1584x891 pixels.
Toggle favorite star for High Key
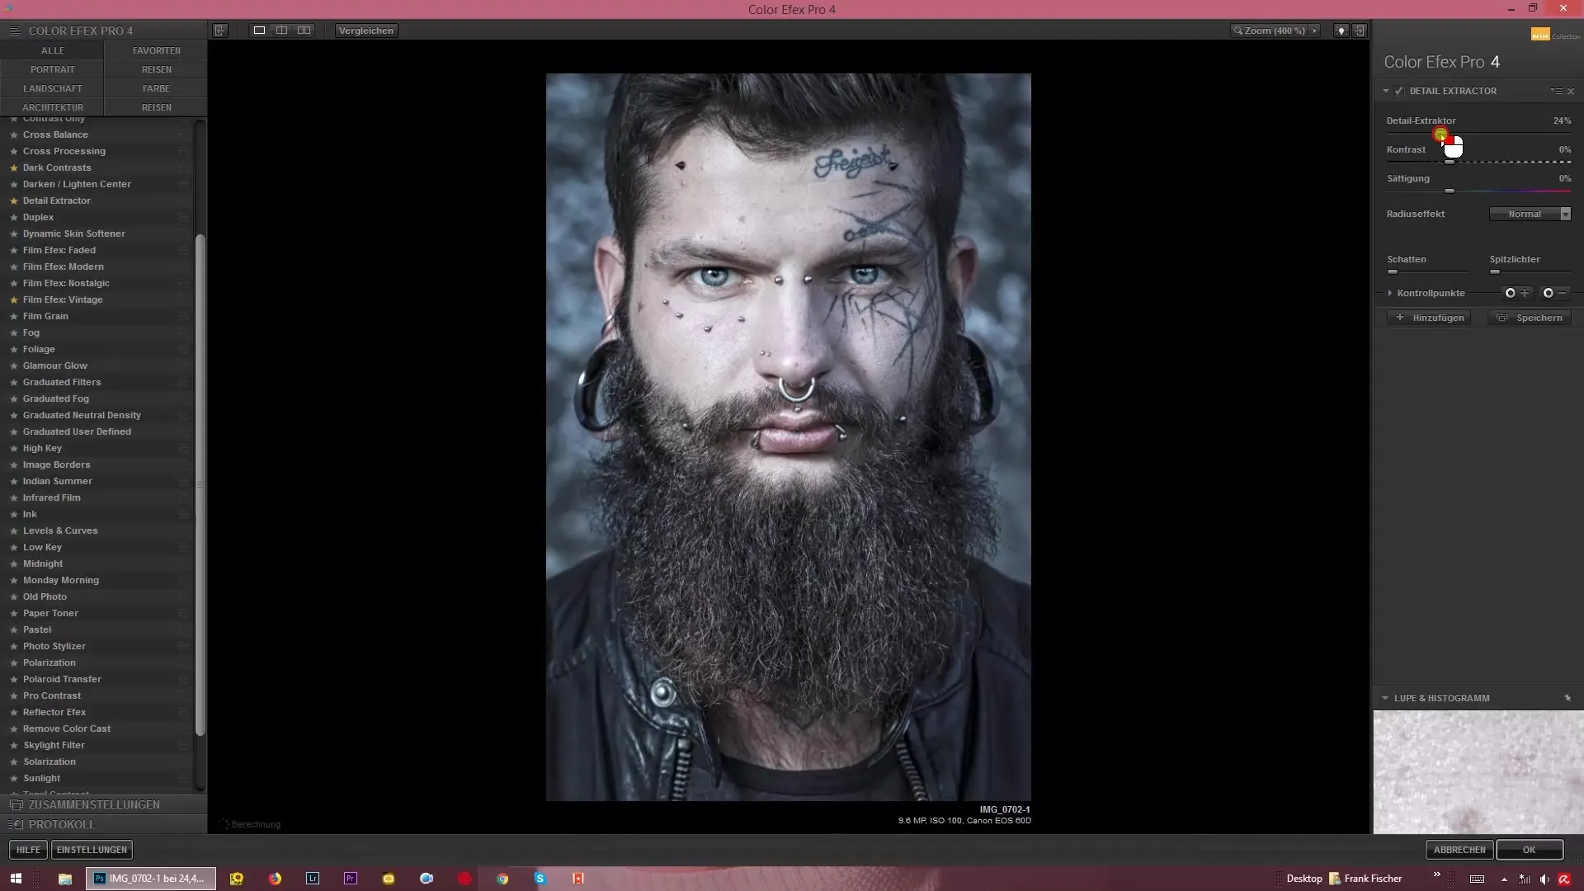tap(14, 448)
